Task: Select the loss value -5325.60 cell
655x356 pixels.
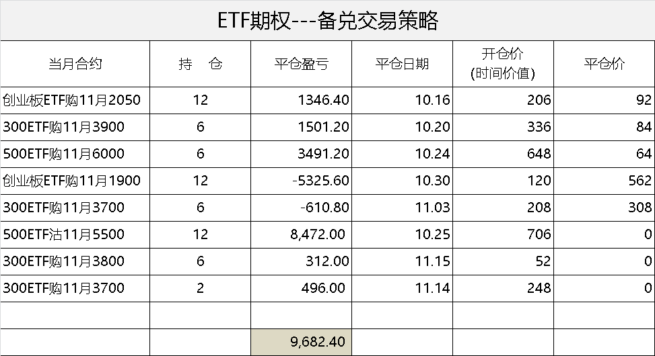Action: coord(301,181)
